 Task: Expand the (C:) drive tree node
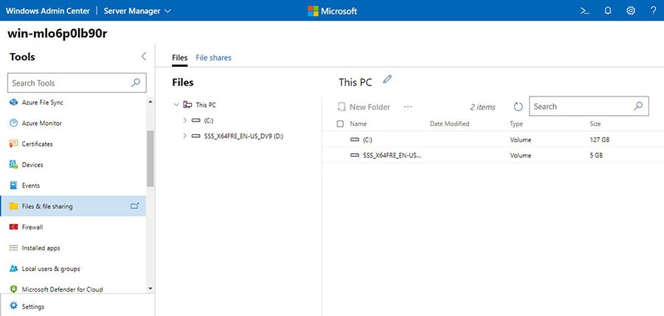184,120
